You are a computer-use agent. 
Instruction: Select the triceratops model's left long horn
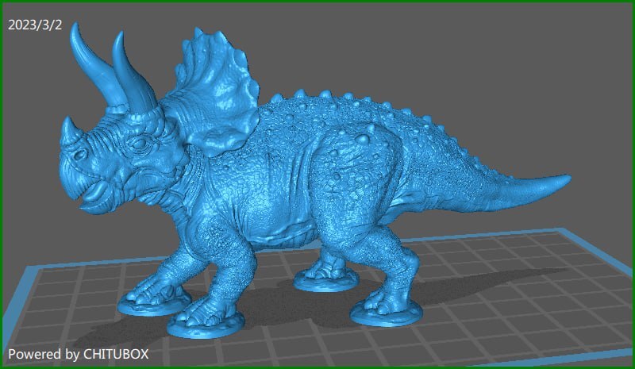coord(93,65)
